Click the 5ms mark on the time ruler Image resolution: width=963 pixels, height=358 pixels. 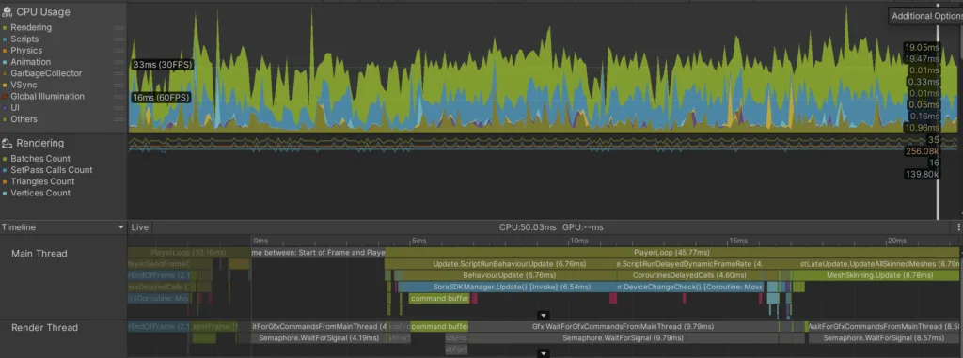(418, 241)
